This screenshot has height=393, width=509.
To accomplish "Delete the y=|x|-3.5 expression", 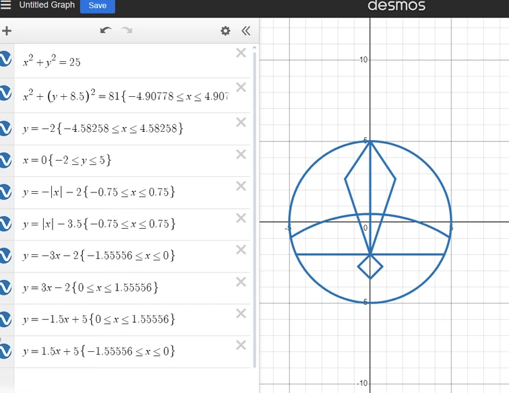I will [x=241, y=218].
